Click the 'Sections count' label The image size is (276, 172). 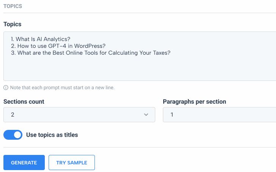pyautogui.click(x=24, y=102)
